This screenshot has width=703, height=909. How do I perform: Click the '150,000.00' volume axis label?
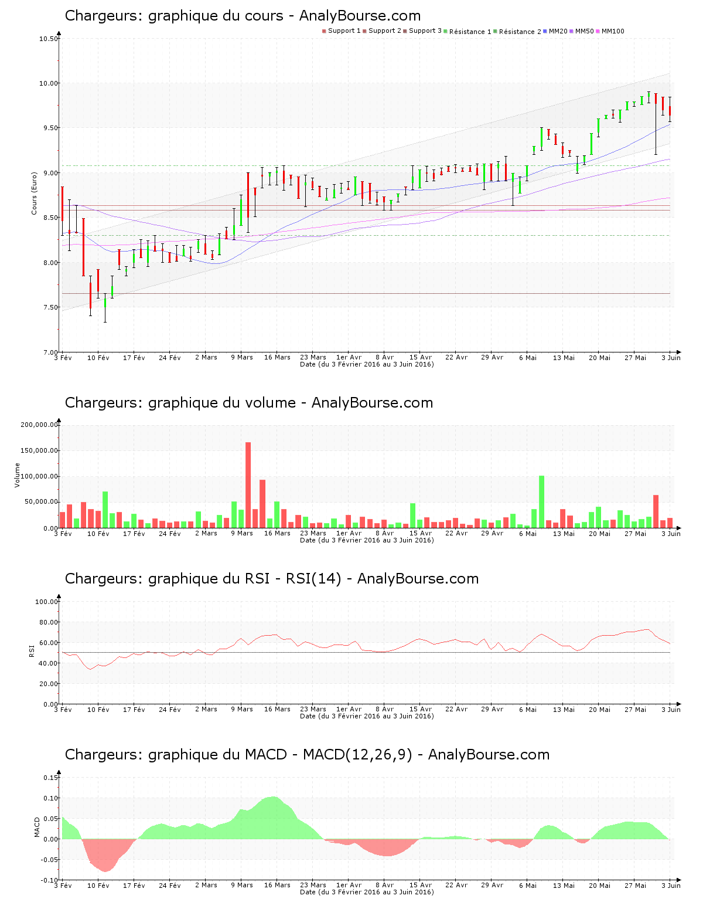(40, 450)
